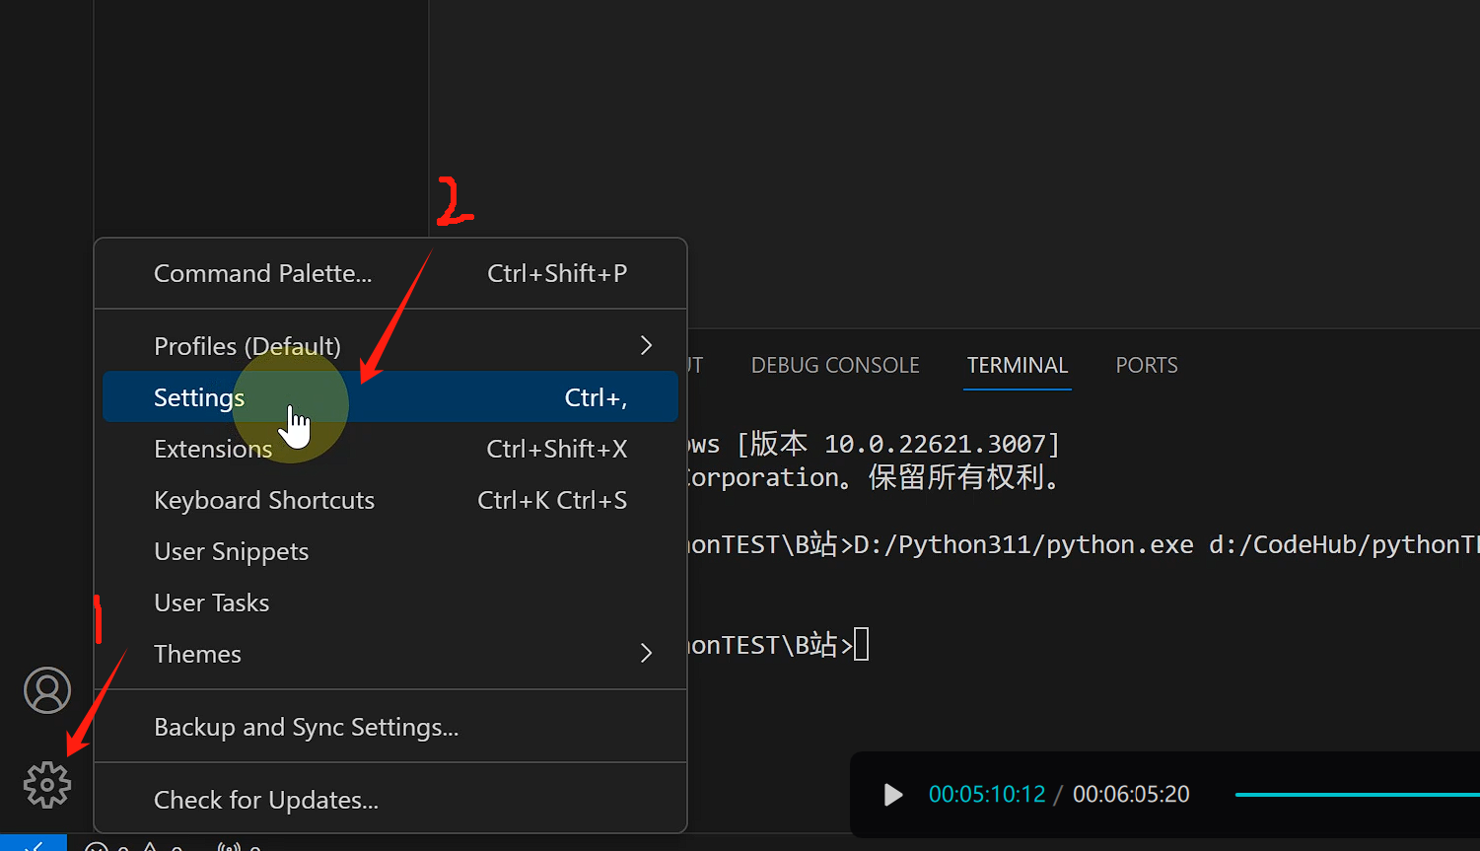
Task: Click the D:/Python311/python.exe command text
Action: (1023, 545)
